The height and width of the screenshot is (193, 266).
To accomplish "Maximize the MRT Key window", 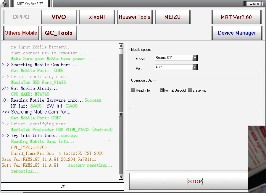I will 254,4.
